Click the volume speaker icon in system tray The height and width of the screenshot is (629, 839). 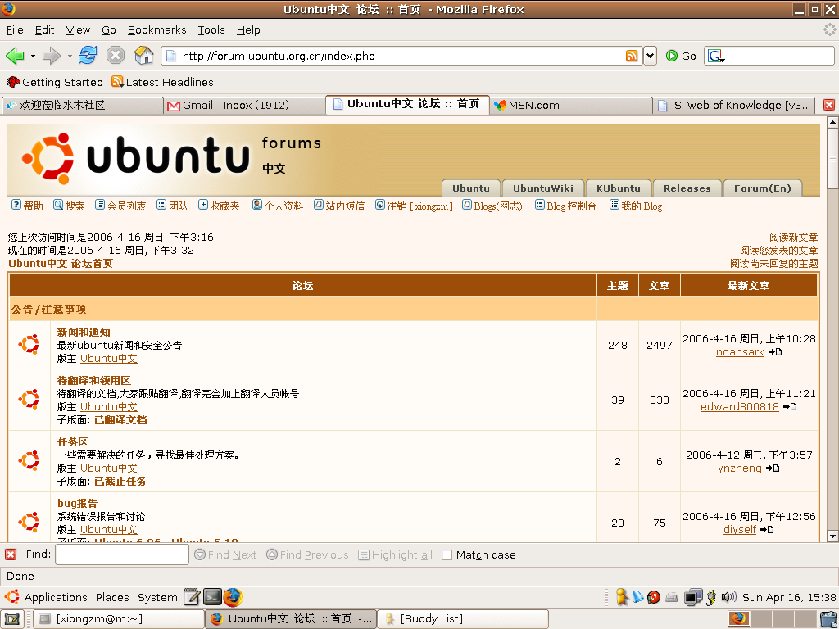point(728,597)
